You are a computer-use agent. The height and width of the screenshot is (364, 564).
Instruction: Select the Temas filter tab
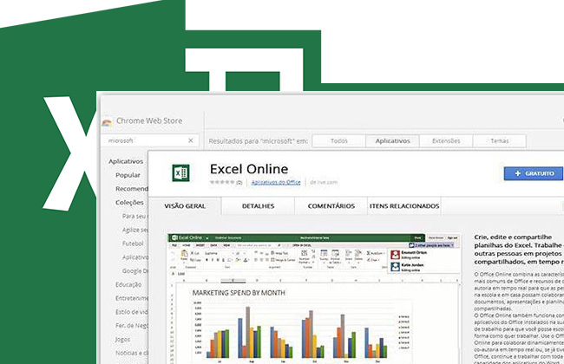(x=500, y=141)
